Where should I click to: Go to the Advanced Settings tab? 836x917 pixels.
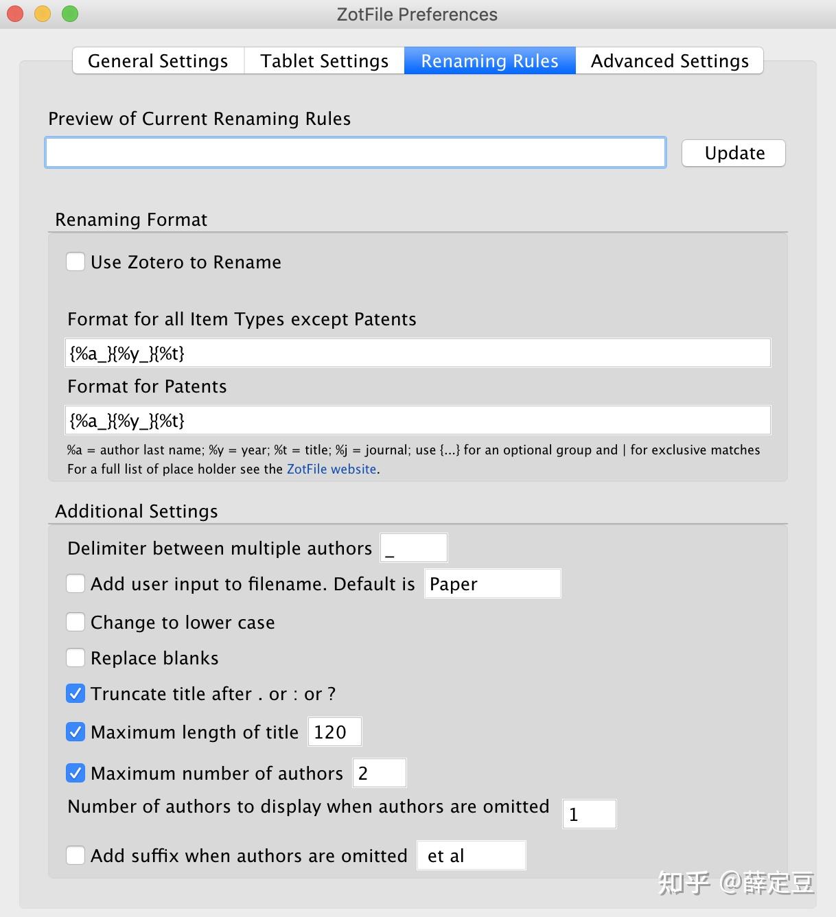(669, 61)
